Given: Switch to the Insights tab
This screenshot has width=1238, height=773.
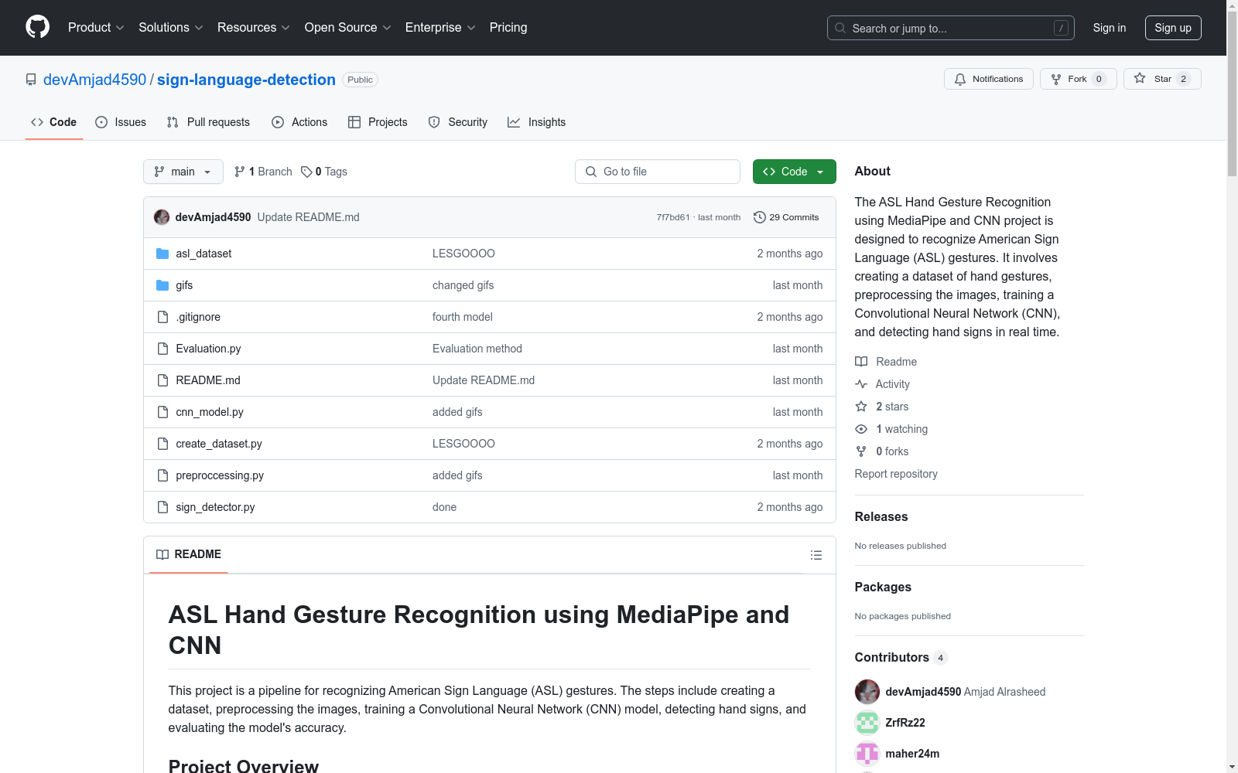Looking at the screenshot, I should [x=537, y=122].
